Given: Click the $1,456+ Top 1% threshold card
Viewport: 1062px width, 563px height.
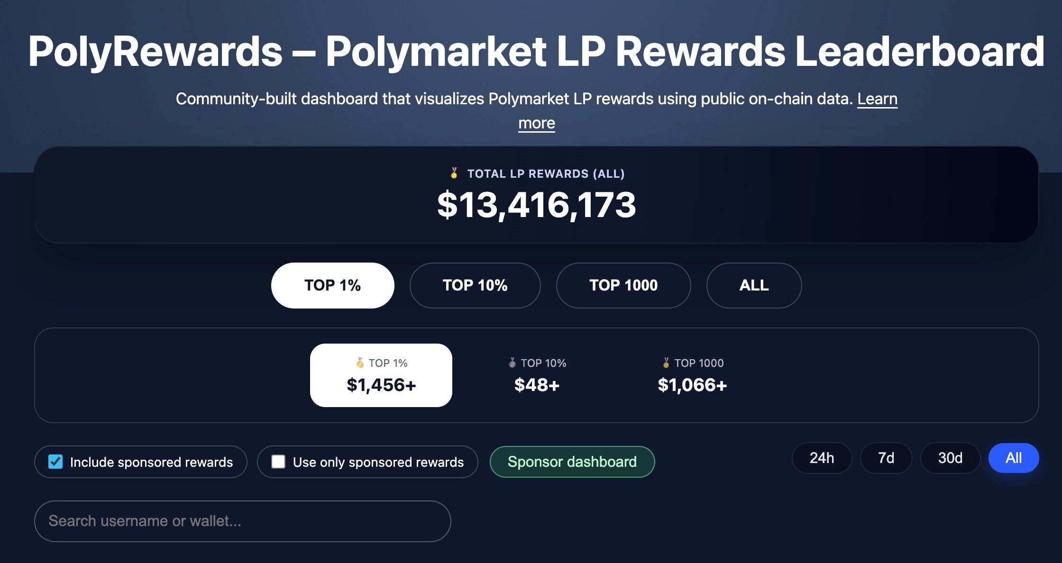Looking at the screenshot, I should pyautogui.click(x=381, y=375).
